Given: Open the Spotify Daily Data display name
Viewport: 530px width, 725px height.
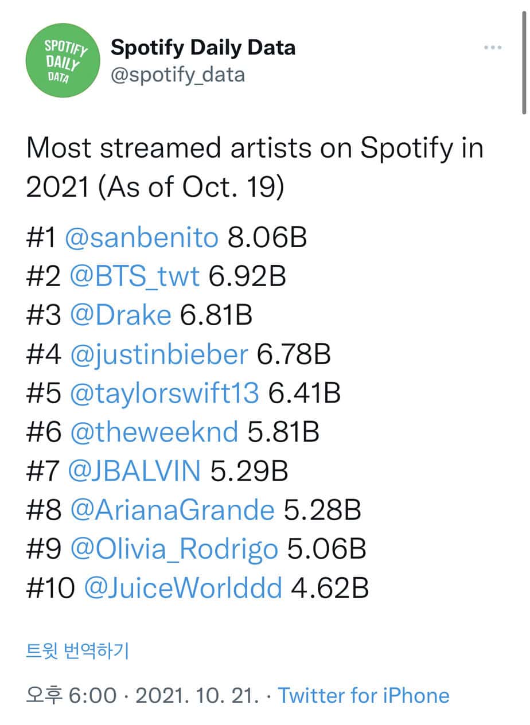Looking at the screenshot, I should pyautogui.click(x=203, y=47).
